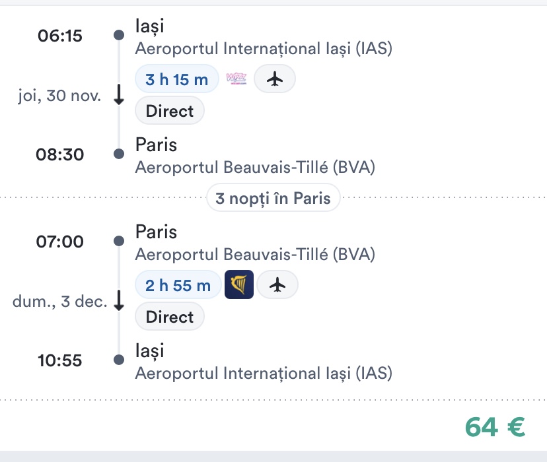The height and width of the screenshot is (462, 547).
Task: Click the Ryanair harp logo
Action: [239, 285]
